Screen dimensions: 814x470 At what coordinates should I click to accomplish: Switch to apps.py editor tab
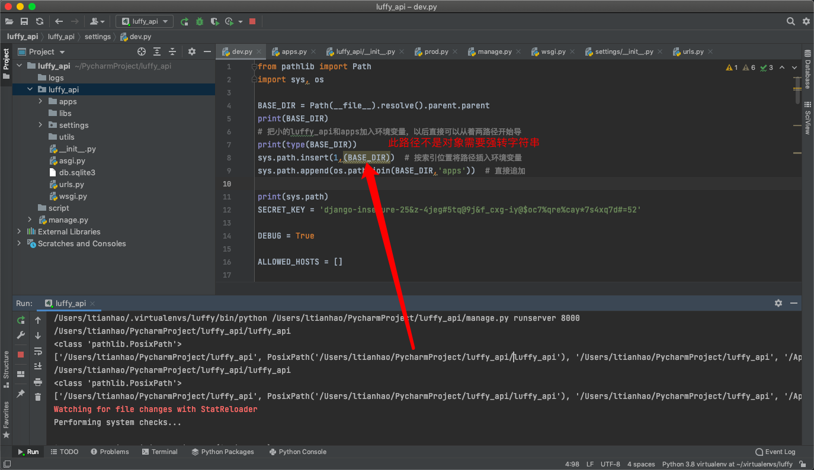[x=293, y=51]
